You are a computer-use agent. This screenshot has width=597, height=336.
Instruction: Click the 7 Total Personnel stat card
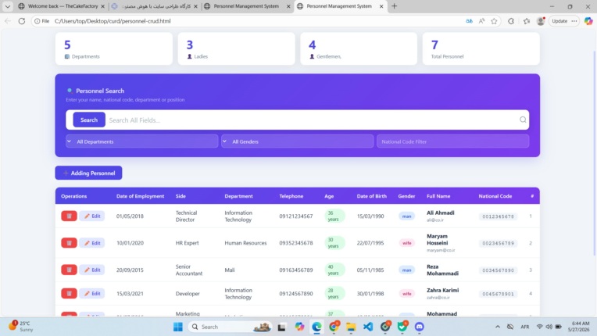(x=481, y=48)
